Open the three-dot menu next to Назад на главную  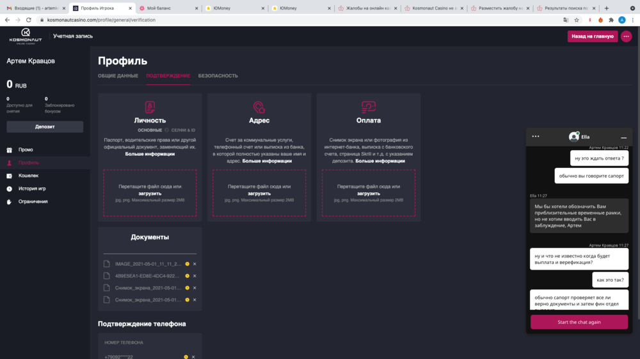(x=626, y=36)
